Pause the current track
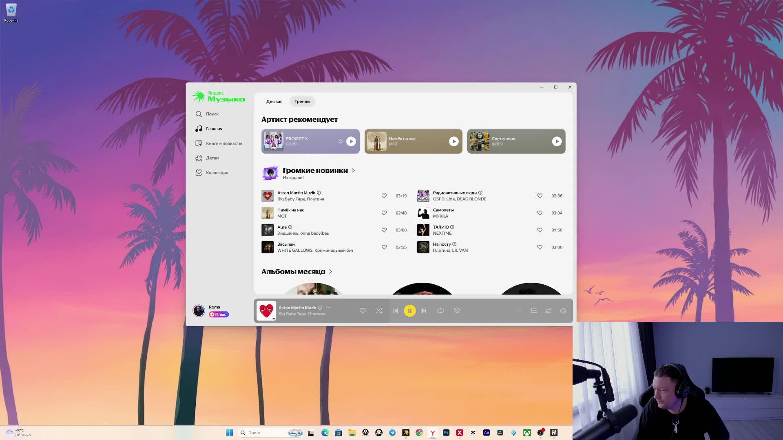This screenshot has height=440, width=783. (409, 311)
